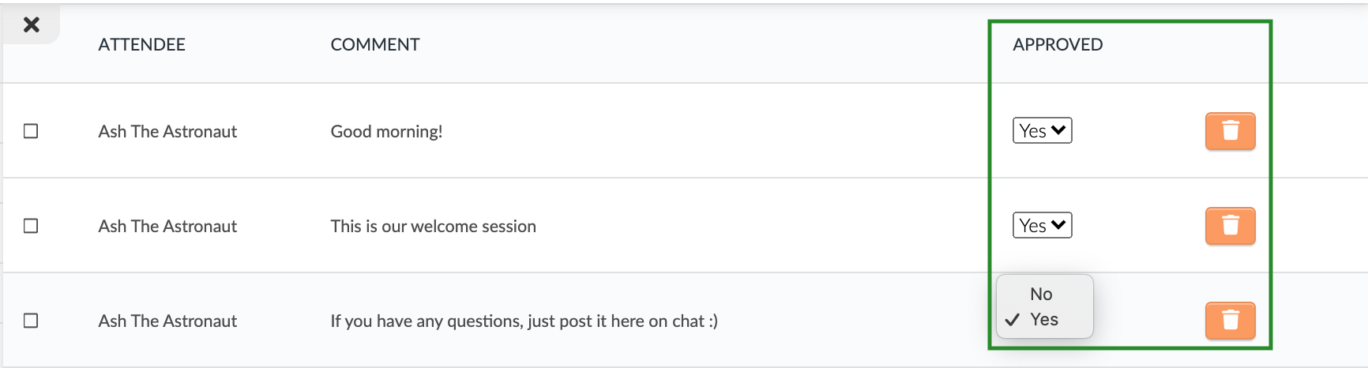Select checkbox for "This is our welcome session"
Viewport: 1368px width, 368px height.
[31, 226]
